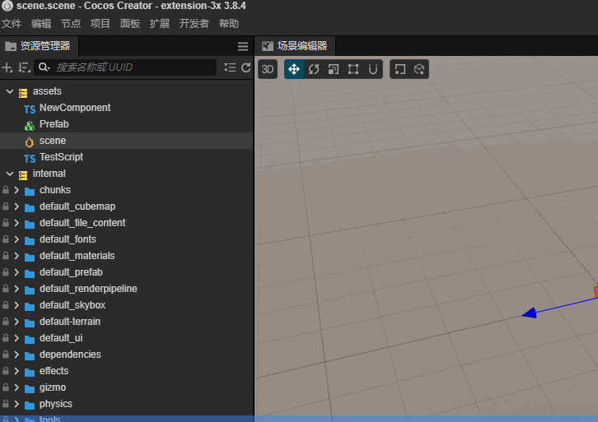The image size is (598, 422).
Task: Select the default_skybox folder name
Action: pos(72,305)
